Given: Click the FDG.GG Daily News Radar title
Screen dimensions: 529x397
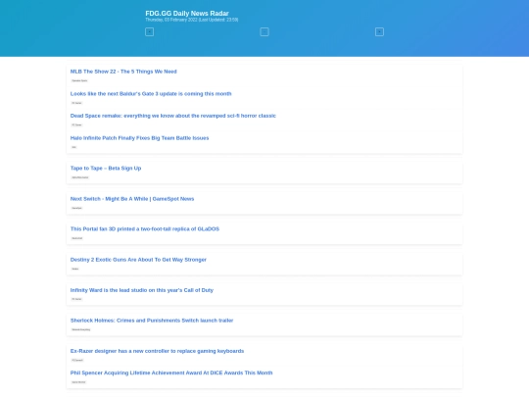Looking at the screenshot, I should tap(187, 13).
